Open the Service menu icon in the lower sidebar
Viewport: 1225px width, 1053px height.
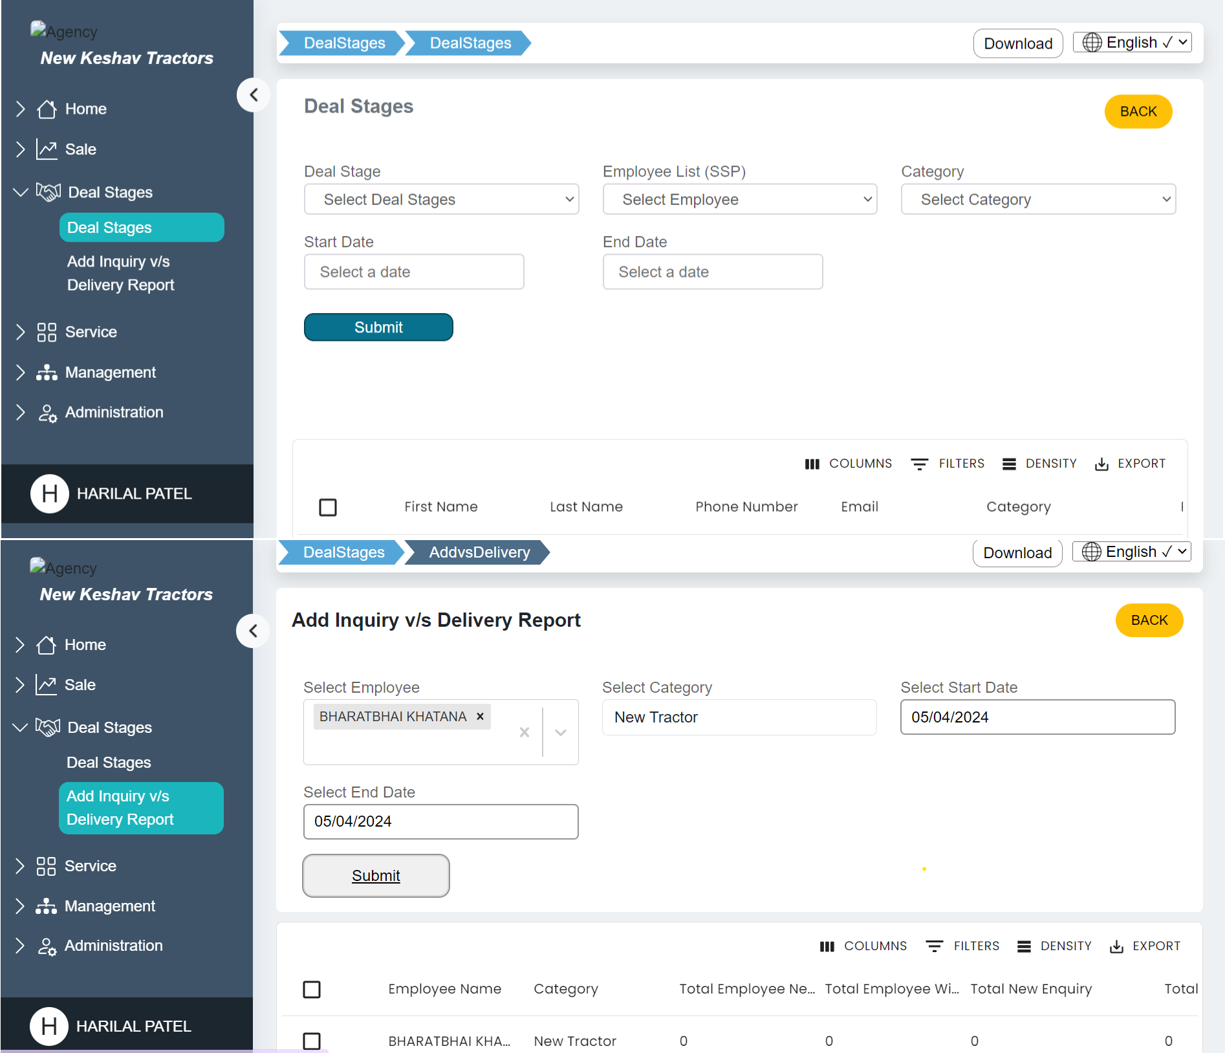pos(47,866)
